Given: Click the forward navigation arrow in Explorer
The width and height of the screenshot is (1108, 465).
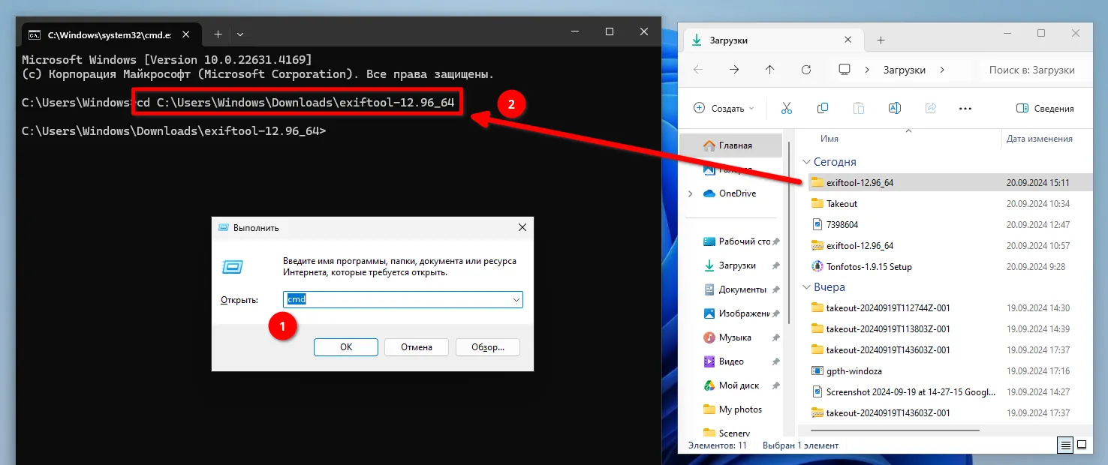Looking at the screenshot, I should tap(734, 69).
